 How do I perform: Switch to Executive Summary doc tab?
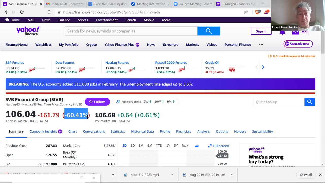108,4
